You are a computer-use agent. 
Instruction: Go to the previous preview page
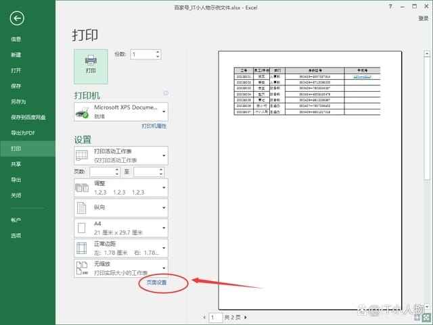[204, 318]
